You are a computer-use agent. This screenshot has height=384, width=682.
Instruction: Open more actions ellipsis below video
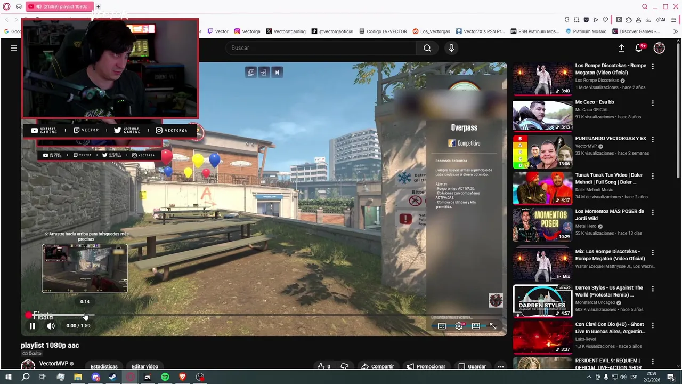pos(500,366)
